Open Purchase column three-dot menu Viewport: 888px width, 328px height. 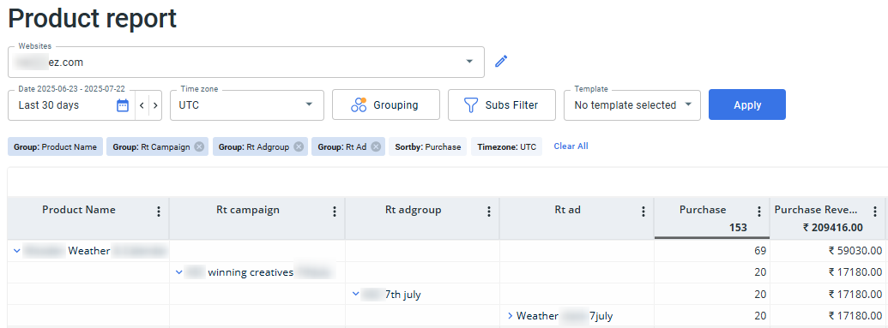tap(759, 212)
